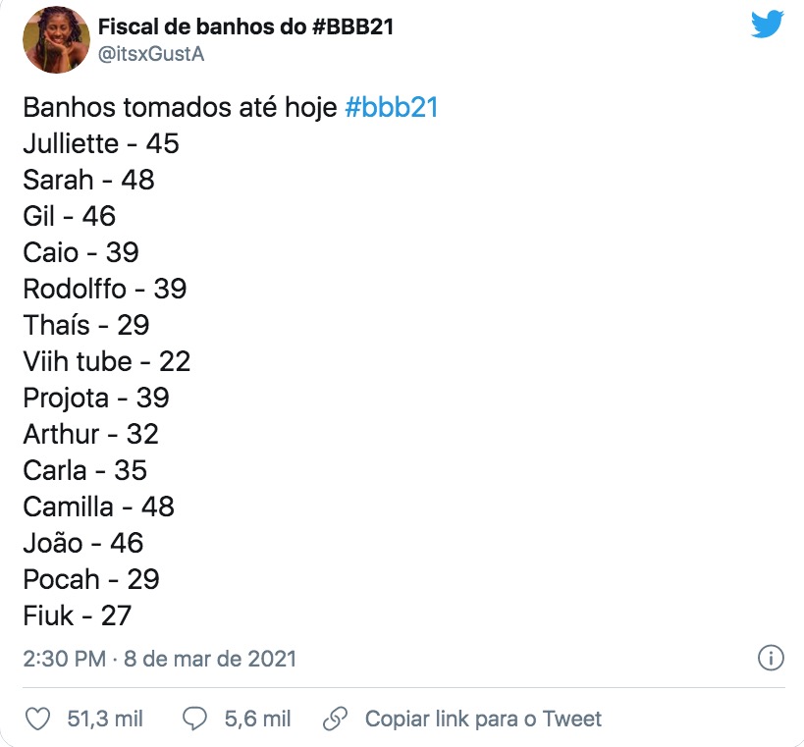
Task: Click the reply speech bubble icon
Action: click(x=195, y=720)
